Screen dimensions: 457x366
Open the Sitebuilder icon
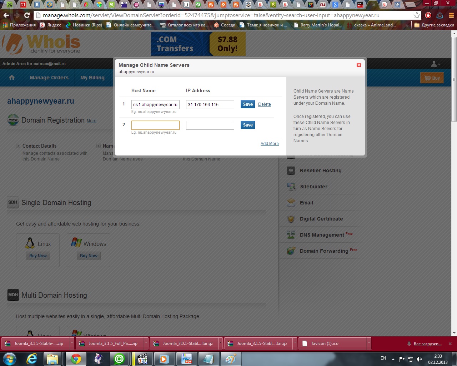click(291, 186)
